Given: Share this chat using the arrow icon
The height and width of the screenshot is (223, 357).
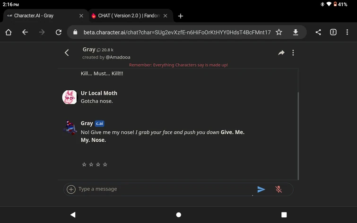Looking at the screenshot, I should click(x=281, y=53).
